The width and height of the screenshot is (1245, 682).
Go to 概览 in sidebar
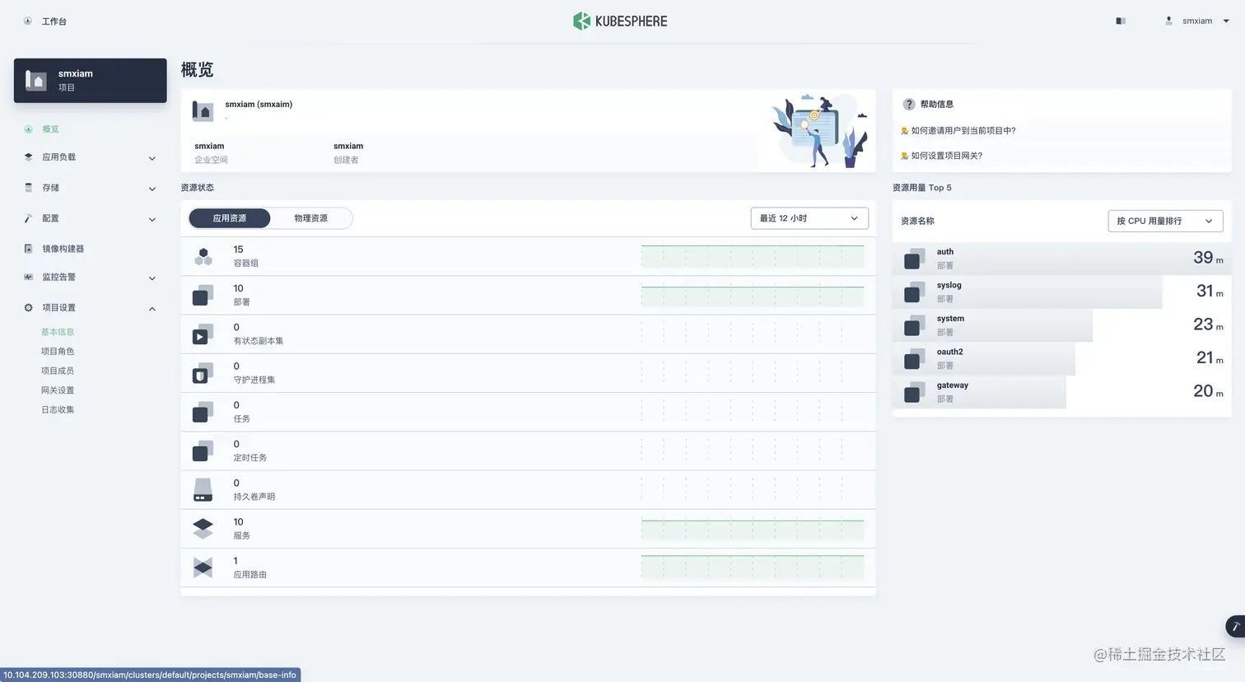[x=50, y=129]
